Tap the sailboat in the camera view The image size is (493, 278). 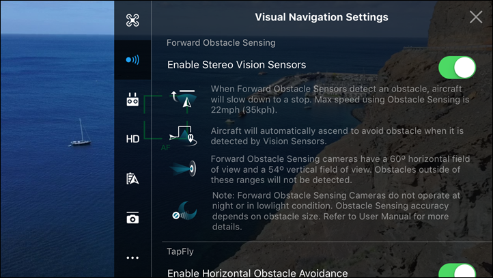(80, 133)
